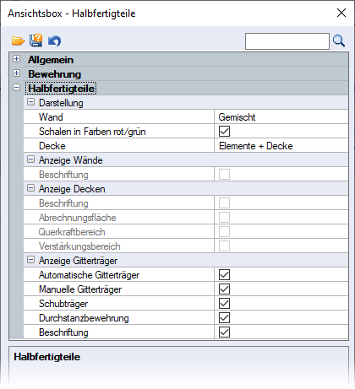Viewport: 355px width, 389px height.
Task: Click the magnifying glass search icon
Action: (x=339, y=41)
